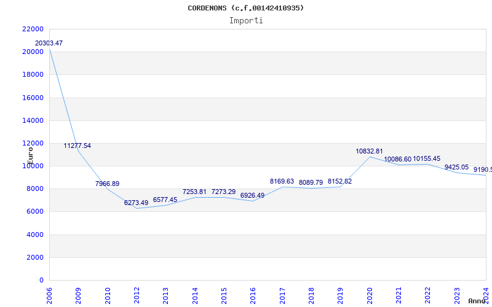Click the data label 9425.05
This screenshot has width=492, height=307.
456,167
